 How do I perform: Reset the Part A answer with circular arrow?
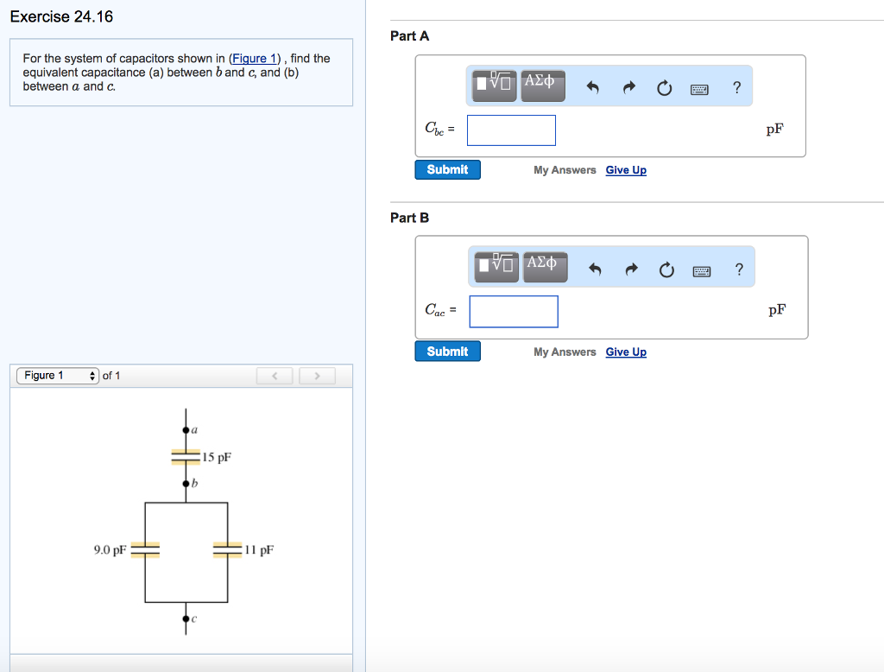click(x=664, y=86)
